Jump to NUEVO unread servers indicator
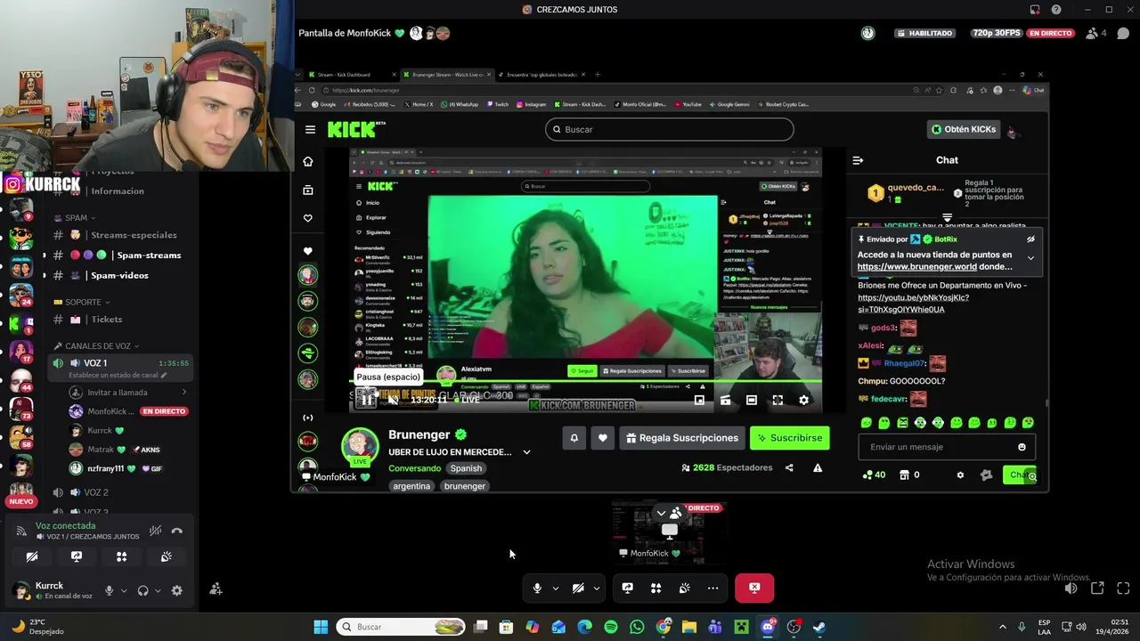The image size is (1140, 641). point(20,501)
